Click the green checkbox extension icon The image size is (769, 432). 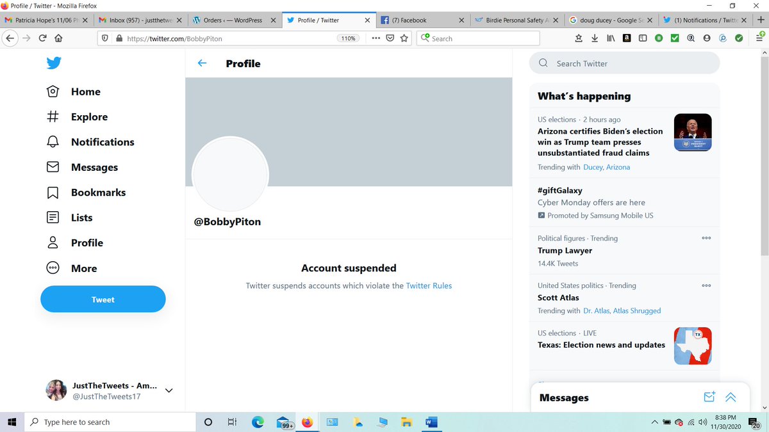tap(675, 38)
